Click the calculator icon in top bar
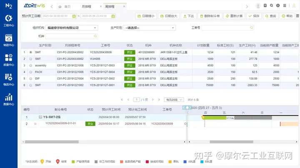 click(x=265, y=6)
